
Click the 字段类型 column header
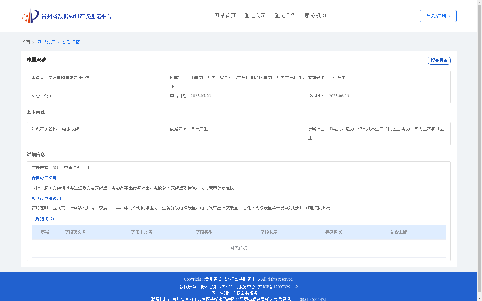coord(204,232)
